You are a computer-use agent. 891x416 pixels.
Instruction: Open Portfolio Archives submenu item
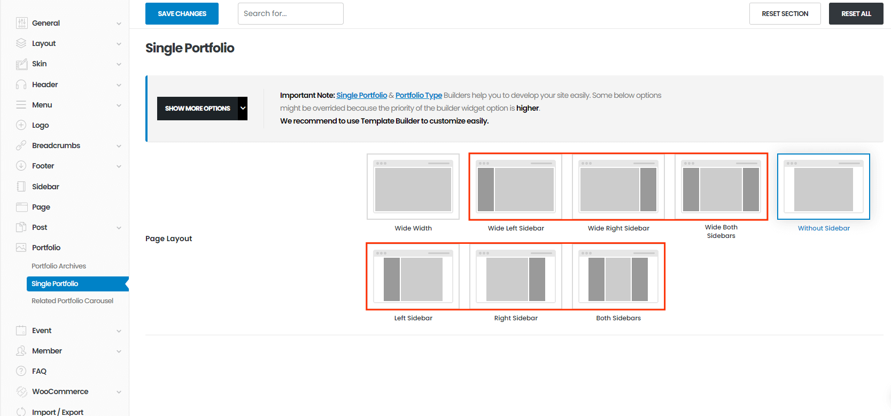point(59,266)
